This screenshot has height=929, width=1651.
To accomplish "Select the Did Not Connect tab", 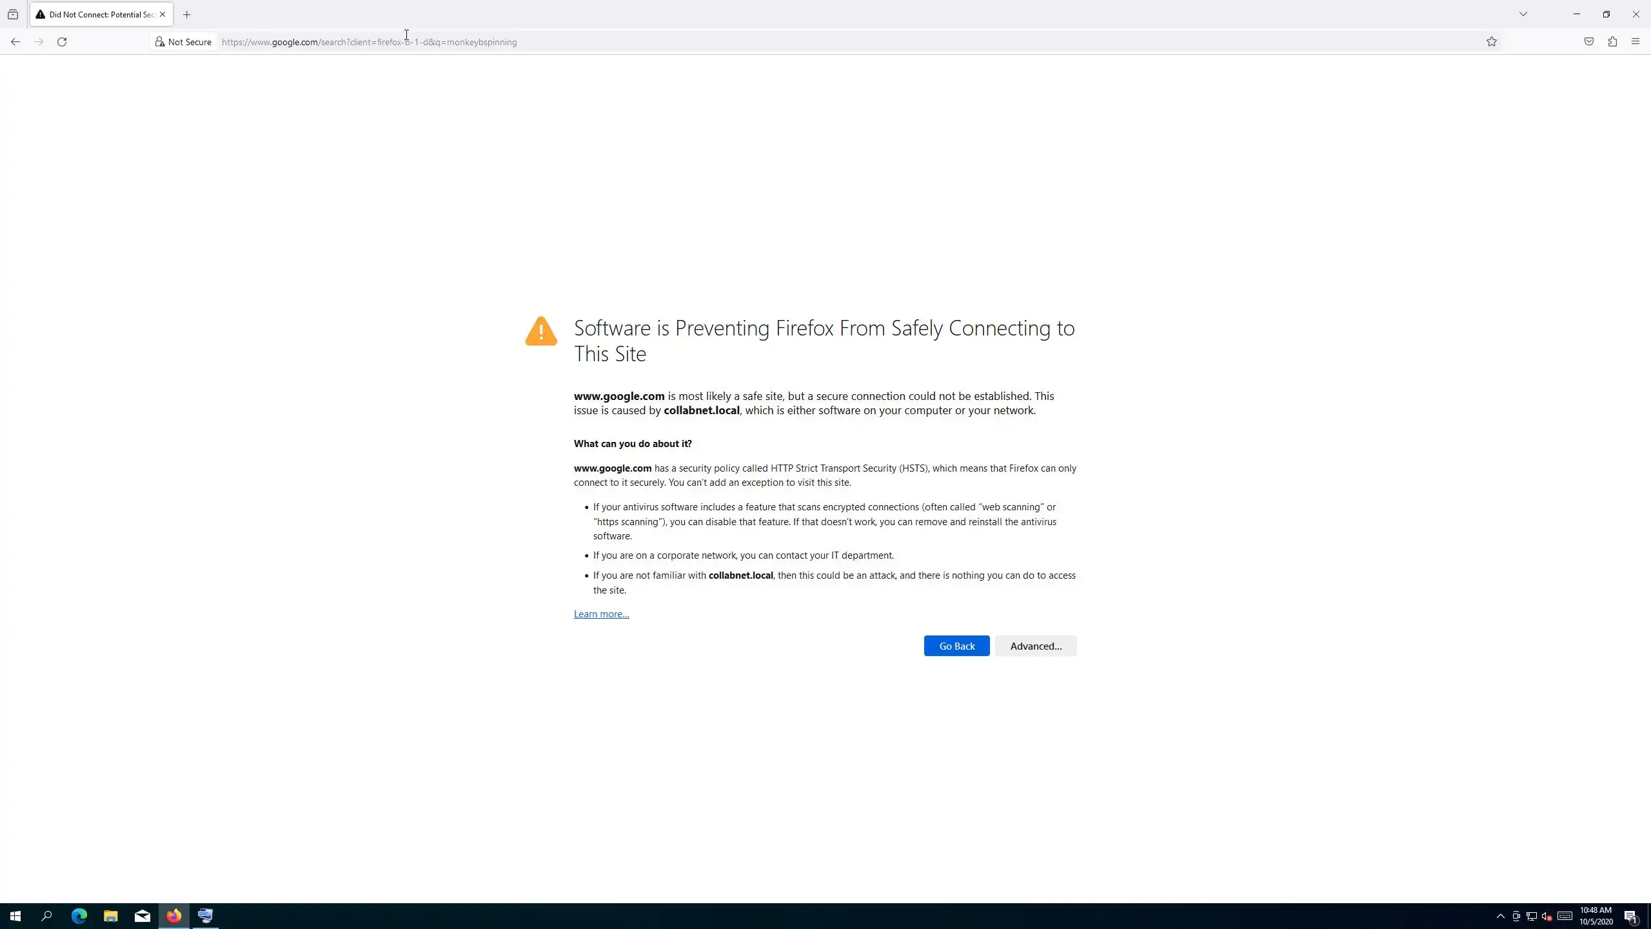I will point(97,14).
